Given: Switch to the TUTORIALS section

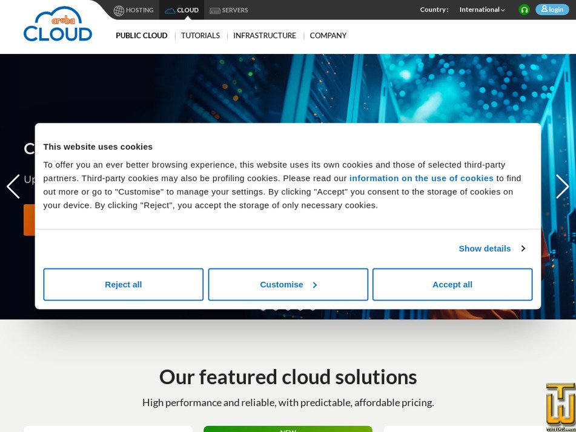Looking at the screenshot, I should tap(200, 36).
